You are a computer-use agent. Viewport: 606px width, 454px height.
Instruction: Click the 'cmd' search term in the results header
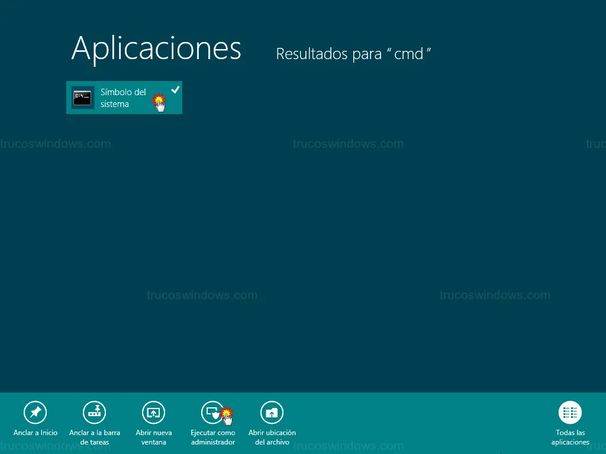[x=409, y=54]
